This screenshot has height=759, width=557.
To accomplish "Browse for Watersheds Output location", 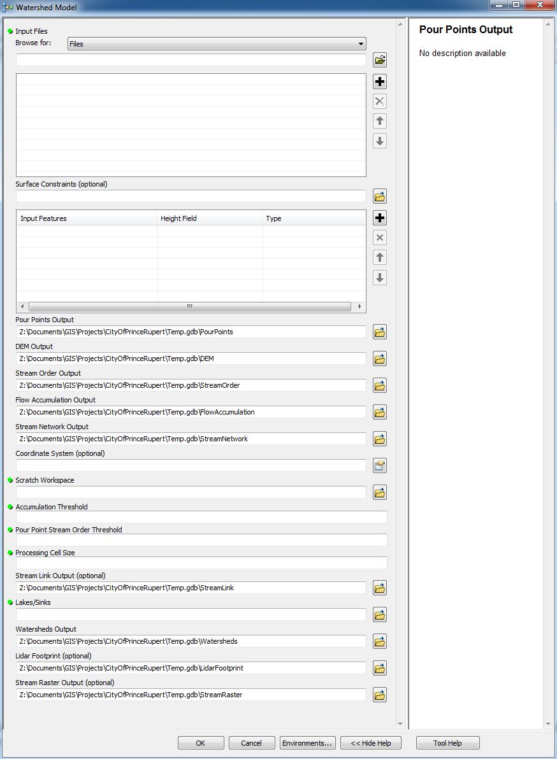I will [x=380, y=641].
